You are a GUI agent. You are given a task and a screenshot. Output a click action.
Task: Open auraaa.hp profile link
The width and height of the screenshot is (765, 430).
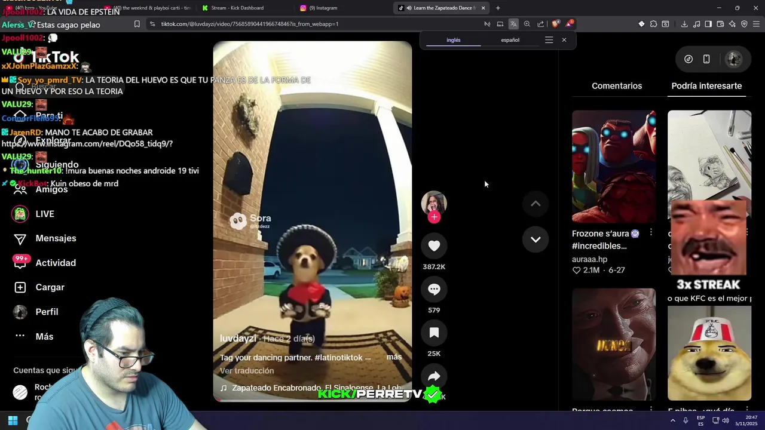coord(589,259)
